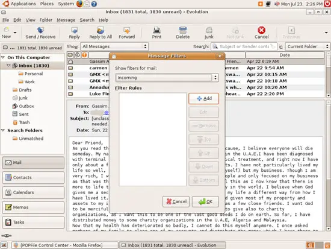Open the Current Folder search scope dropdown
Viewport: 331px width, 249px height.
pos(308,46)
